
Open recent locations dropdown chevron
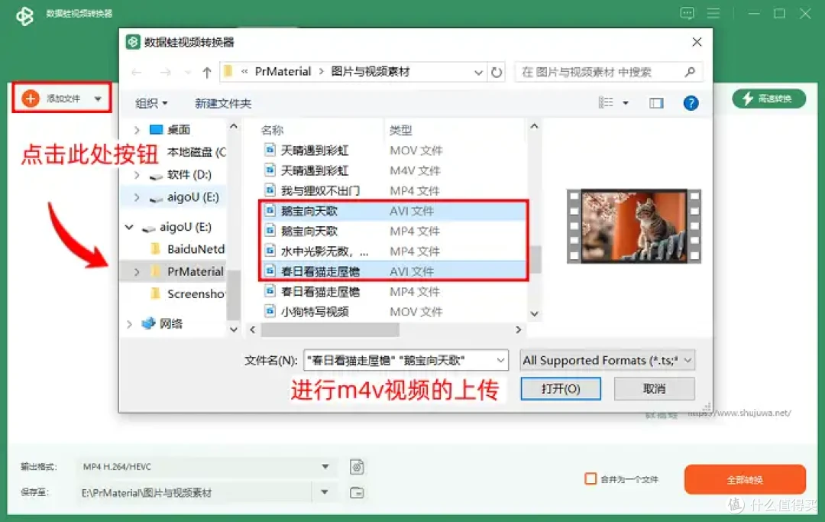(x=187, y=73)
